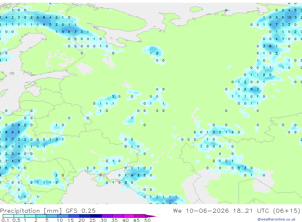Select the 45–50 mm legend color swatch
Viewport: 302px width, 222px height.
[x=140, y=216]
